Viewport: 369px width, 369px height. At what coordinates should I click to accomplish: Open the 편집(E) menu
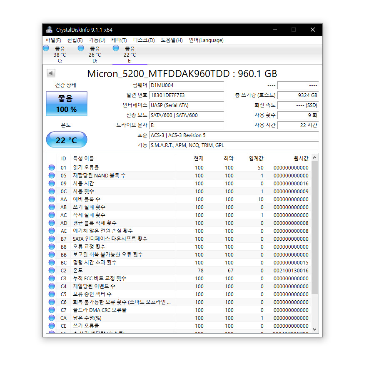pos(75,40)
